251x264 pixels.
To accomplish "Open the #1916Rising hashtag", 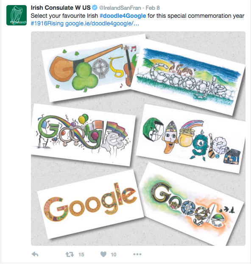I will click(x=47, y=23).
